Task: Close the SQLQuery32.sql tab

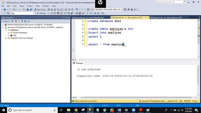Action: click(148, 18)
